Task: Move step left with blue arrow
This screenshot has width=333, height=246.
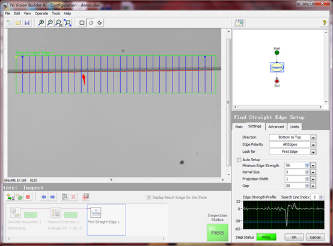Action: [x=44, y=197]
